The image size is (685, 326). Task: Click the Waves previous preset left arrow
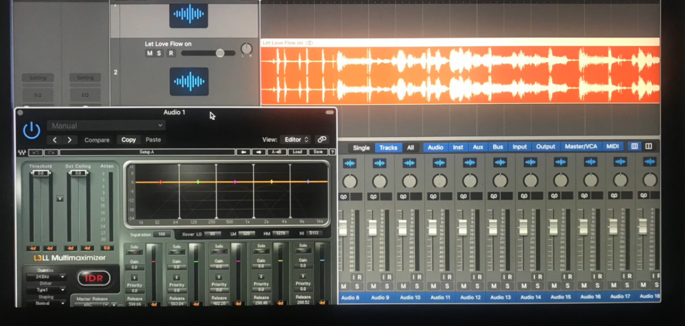(243, 152)
